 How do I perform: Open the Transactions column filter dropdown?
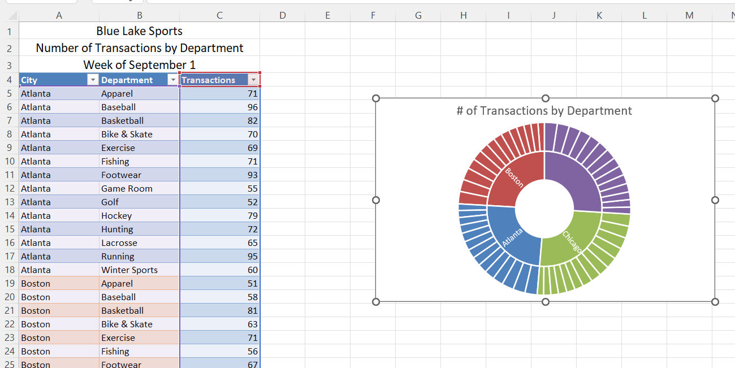coord(253,80)
